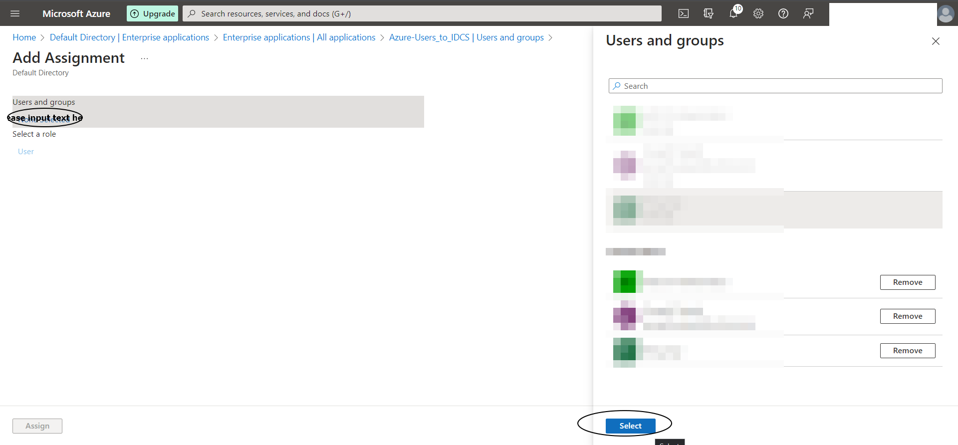Click the Assign button
This screenshot has width=958, height=445.
37,426
